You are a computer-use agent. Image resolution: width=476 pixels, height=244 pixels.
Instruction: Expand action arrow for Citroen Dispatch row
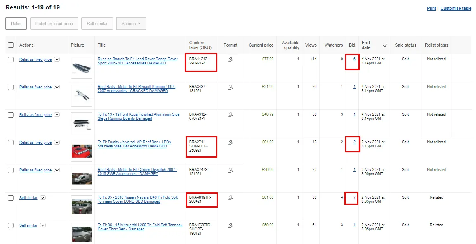(x=57, y=170)
